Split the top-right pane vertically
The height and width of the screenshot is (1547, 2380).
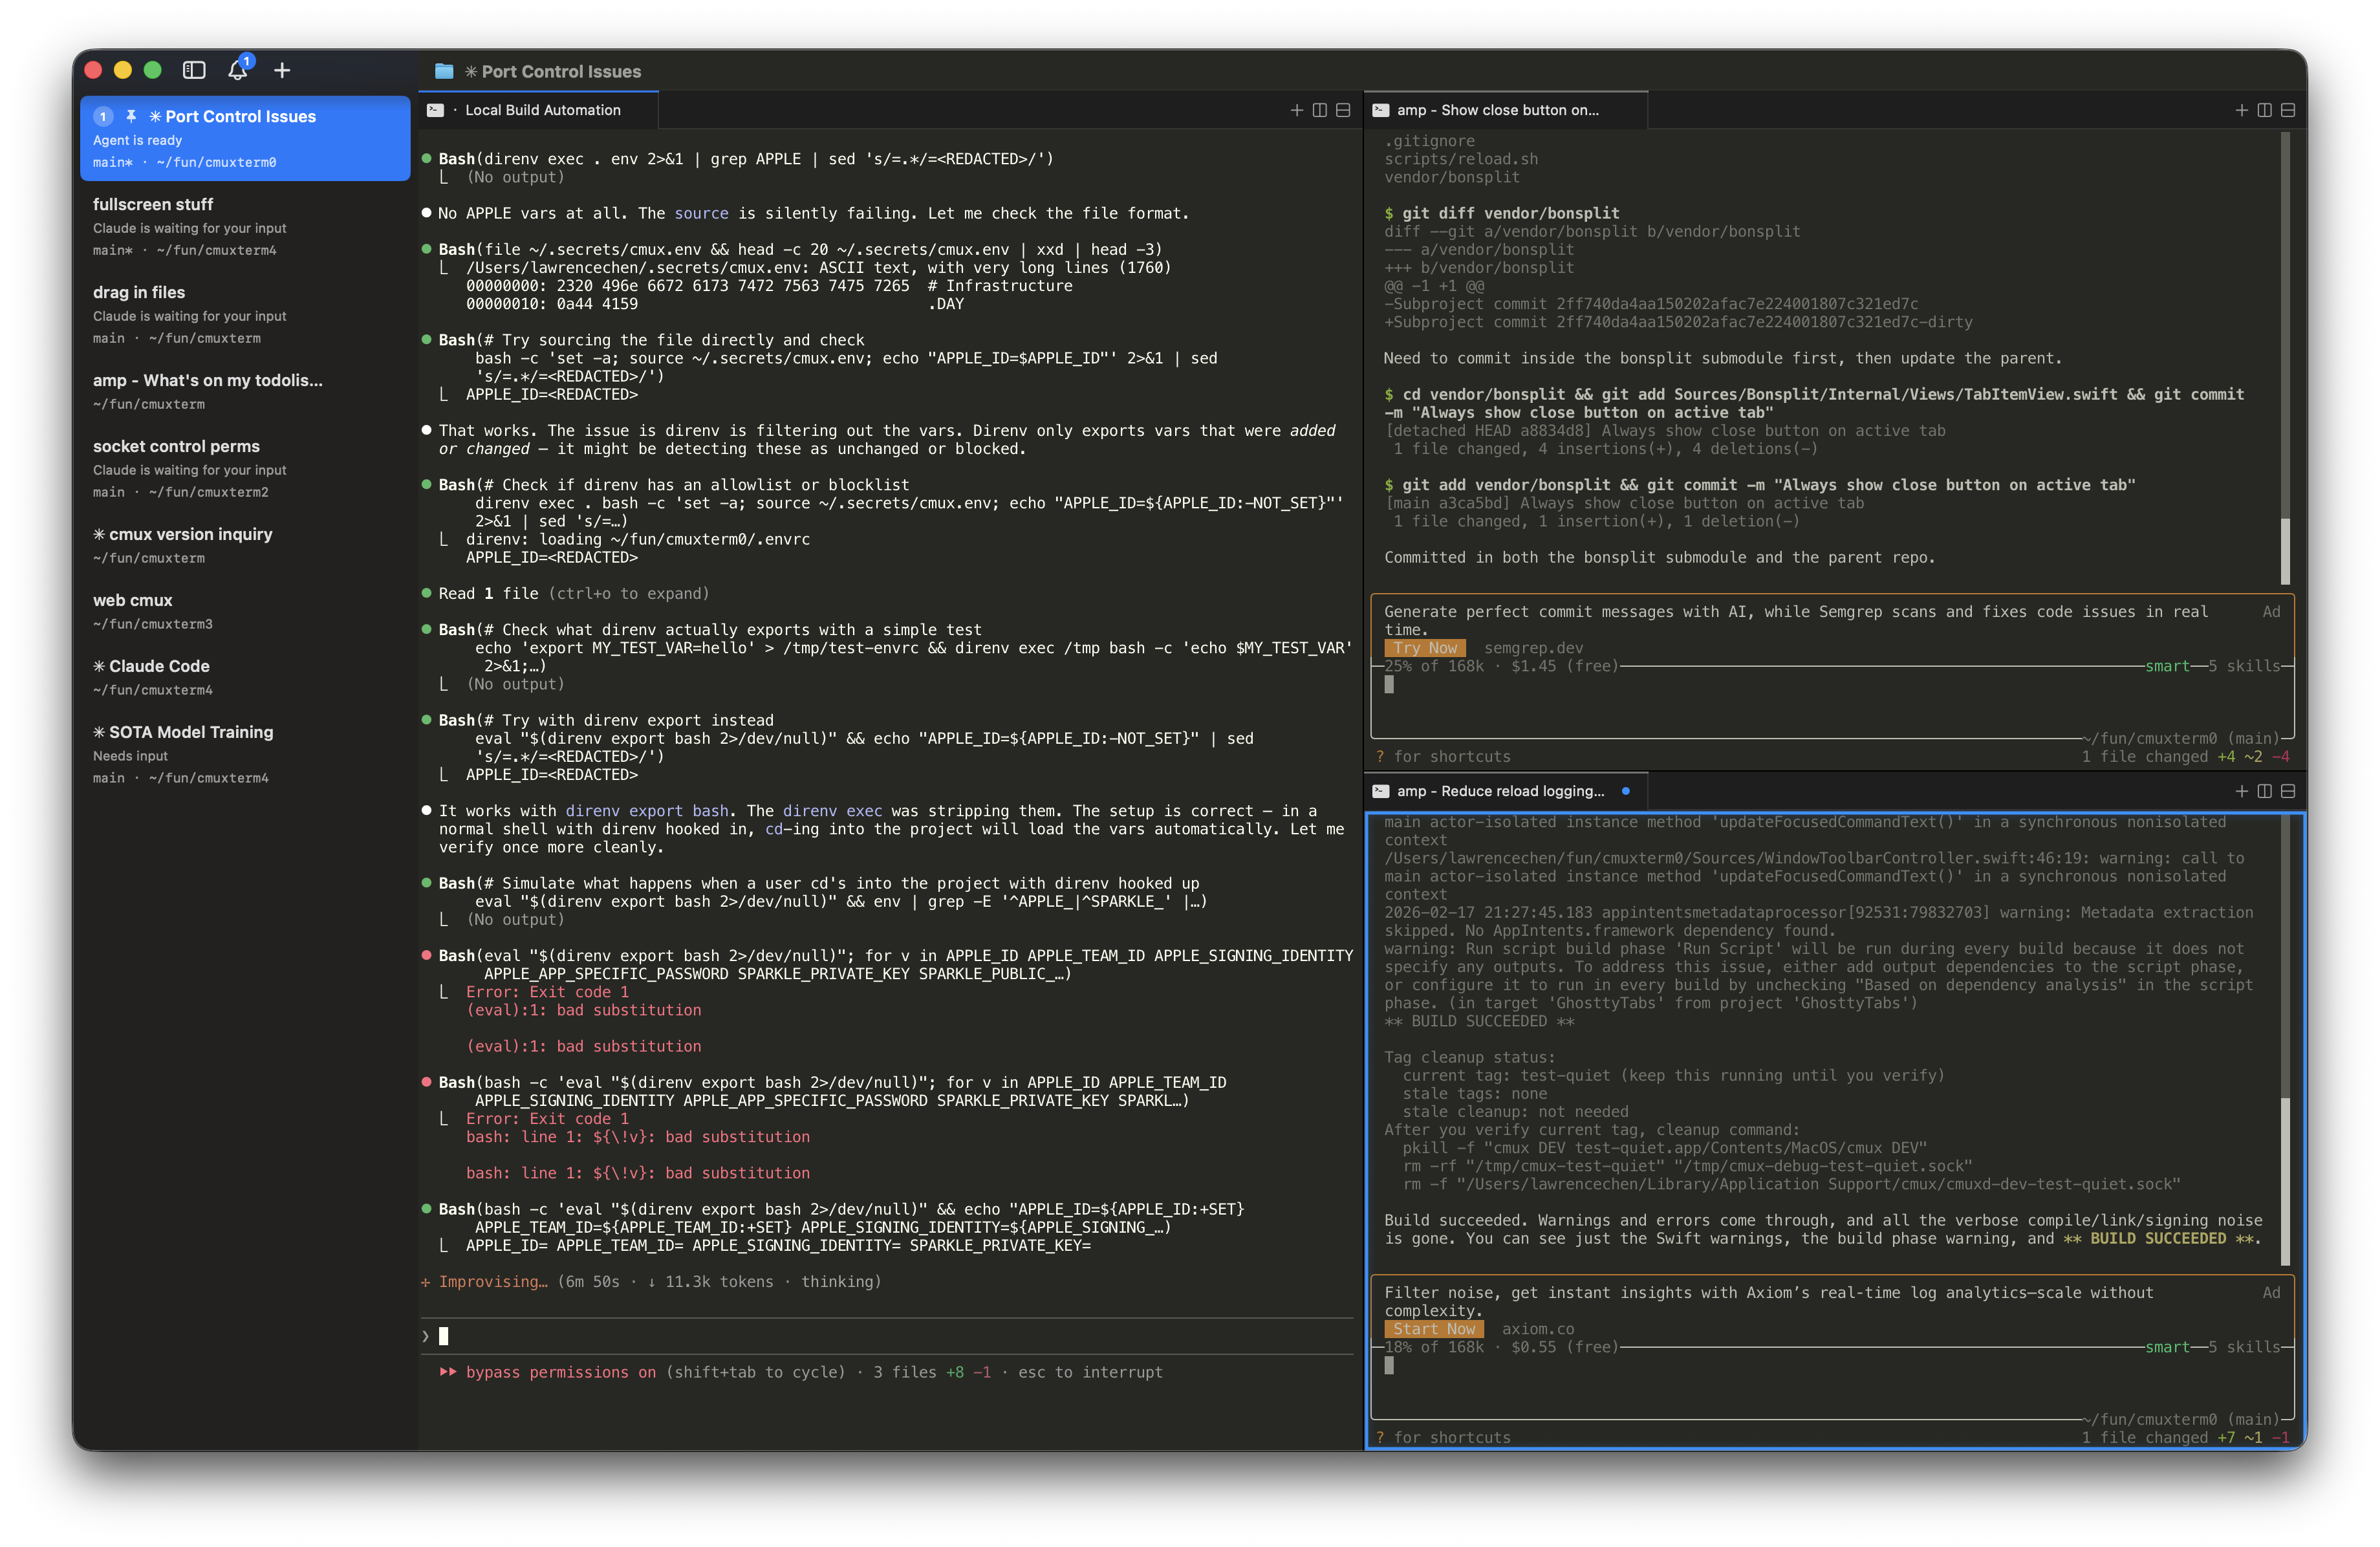2264,110
